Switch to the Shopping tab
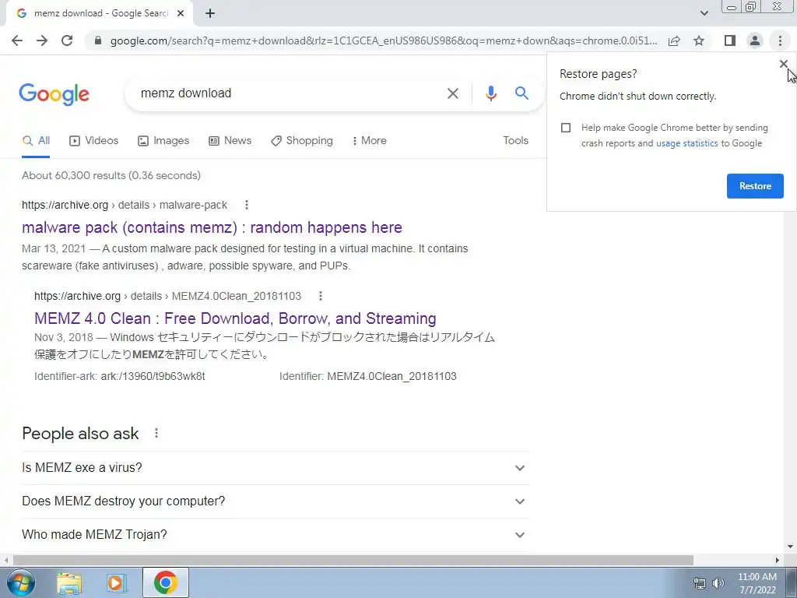 click(302, 141)
